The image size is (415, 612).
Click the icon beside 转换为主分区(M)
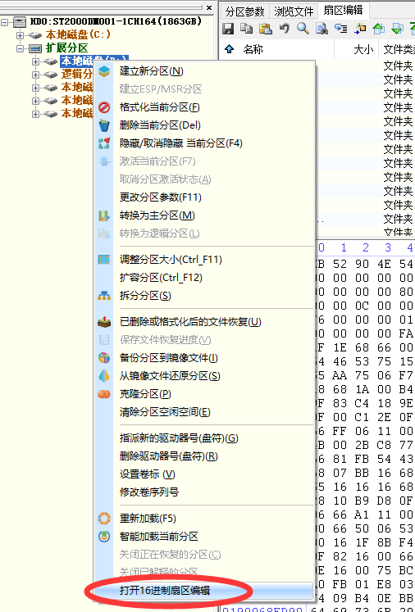(104, 215)
